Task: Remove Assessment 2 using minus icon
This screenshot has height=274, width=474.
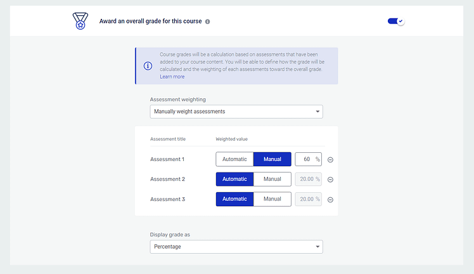Action: pyautogui.click(x=330, y=179)
